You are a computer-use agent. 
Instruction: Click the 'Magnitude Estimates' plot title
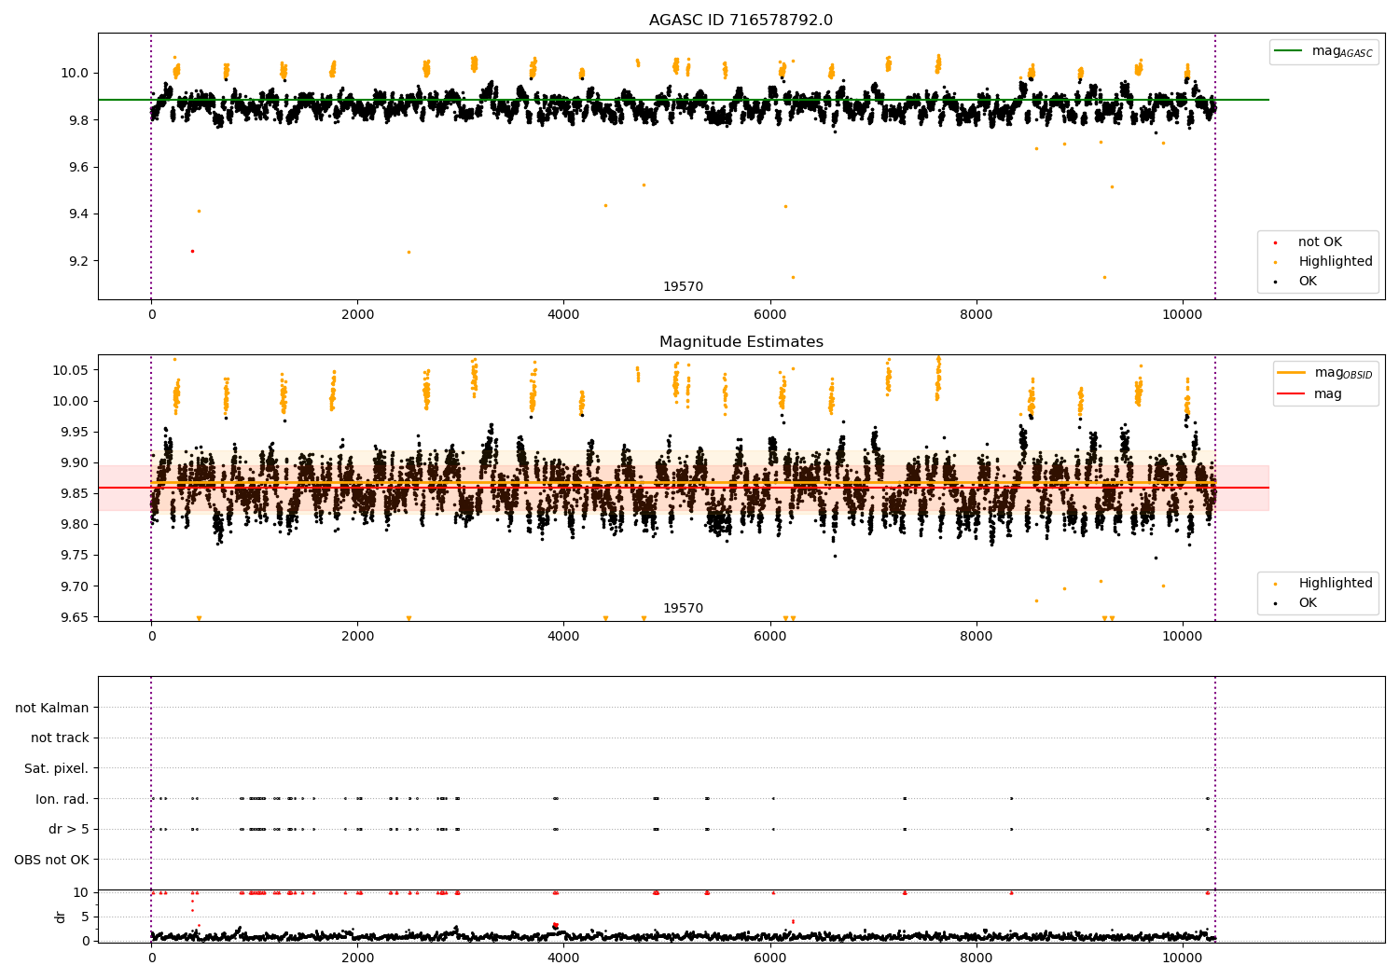coord(741,342)
